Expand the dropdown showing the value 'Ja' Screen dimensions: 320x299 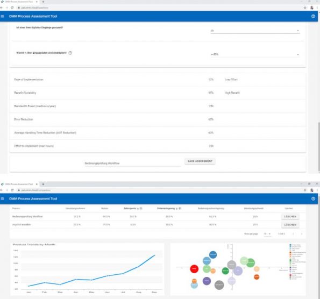[255, 31]
